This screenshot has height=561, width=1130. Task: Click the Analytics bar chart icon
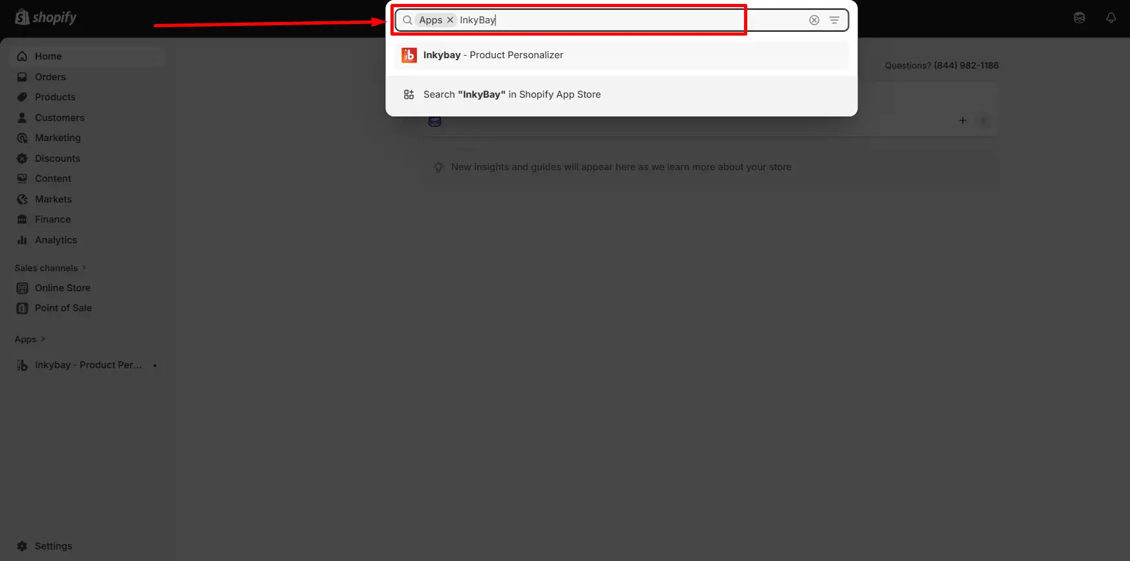[22, 240]
